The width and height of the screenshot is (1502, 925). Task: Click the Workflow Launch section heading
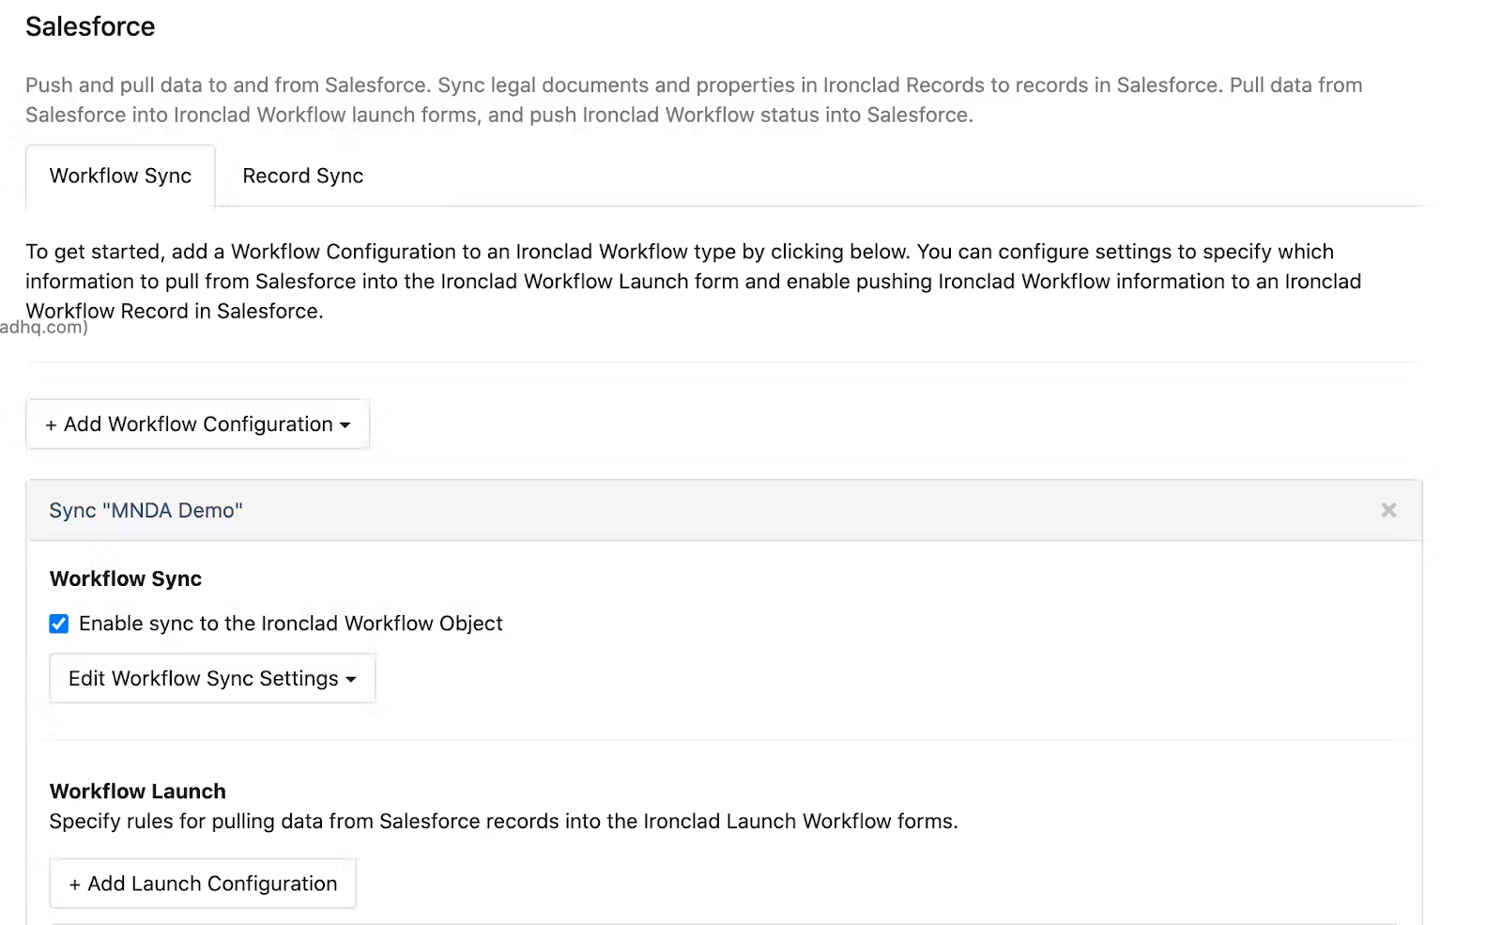137,791
